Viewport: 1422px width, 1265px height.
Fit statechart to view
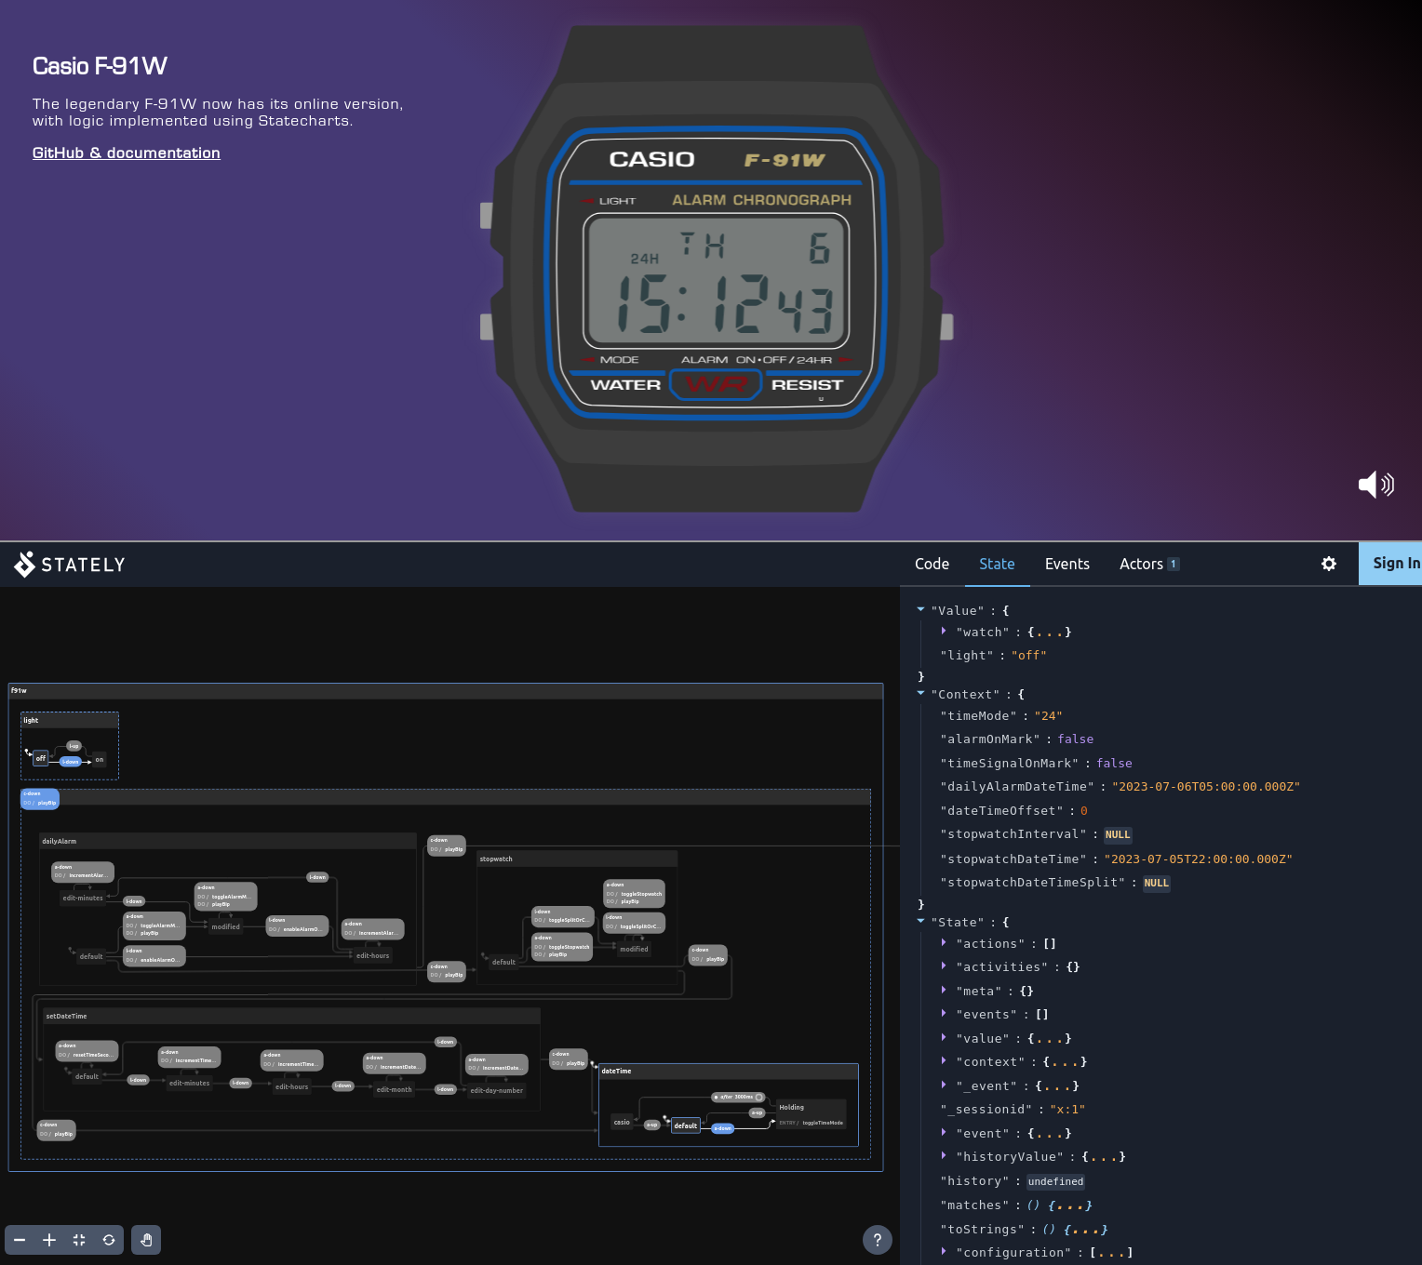(x=79, y=1240)
